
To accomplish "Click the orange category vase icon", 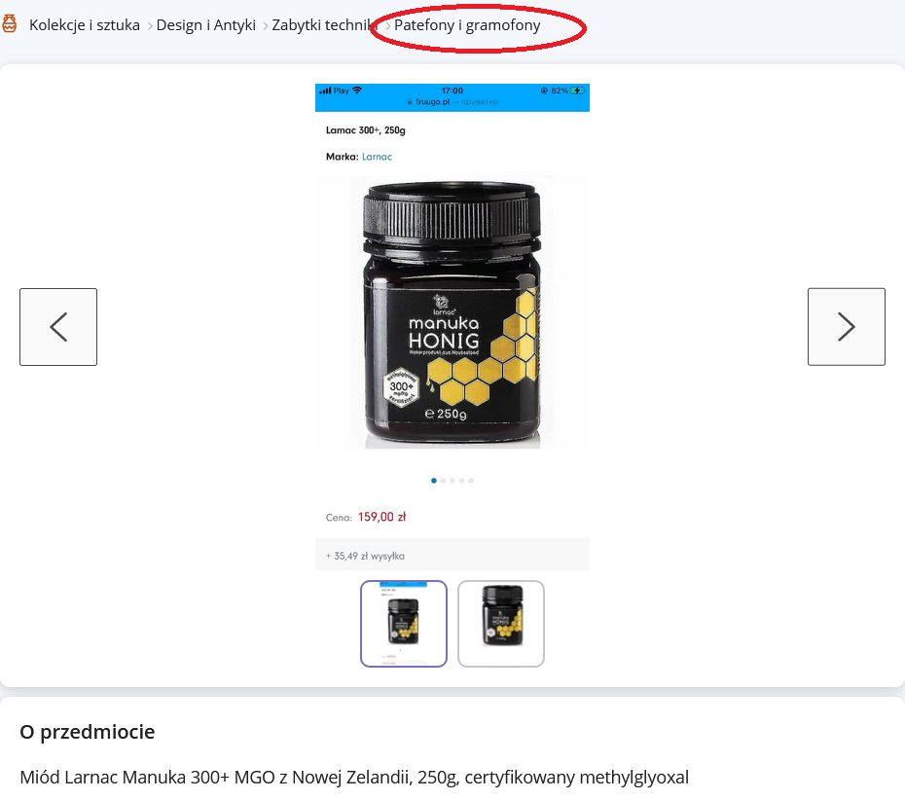I will (9, 24).
